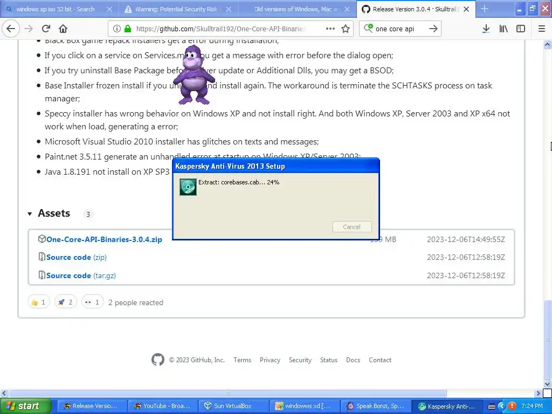Open the Firefox downloads panel
The image size is (552, 414).
point(486,29)
